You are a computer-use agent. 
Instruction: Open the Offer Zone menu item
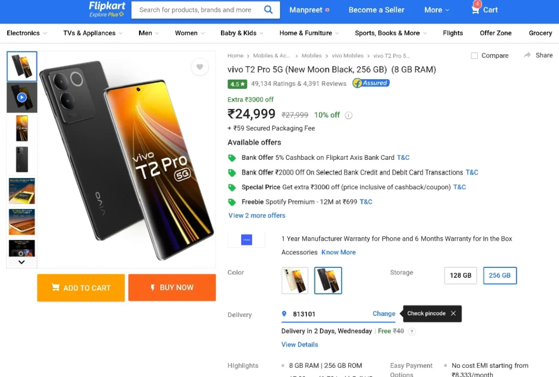(495, 33)
